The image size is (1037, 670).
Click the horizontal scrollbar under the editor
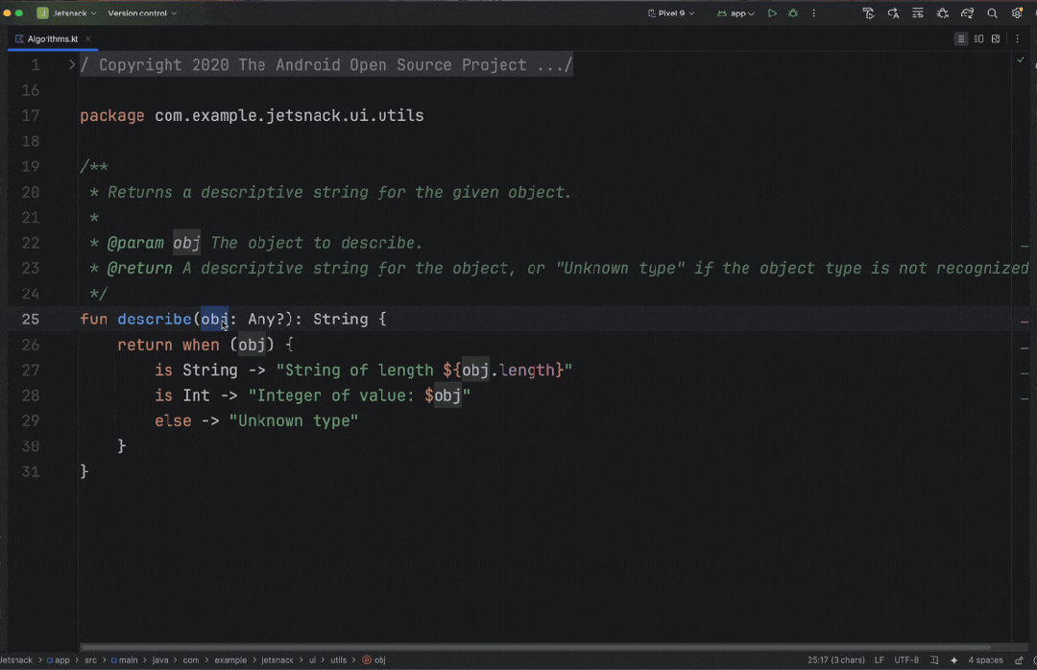pos(538,647)
